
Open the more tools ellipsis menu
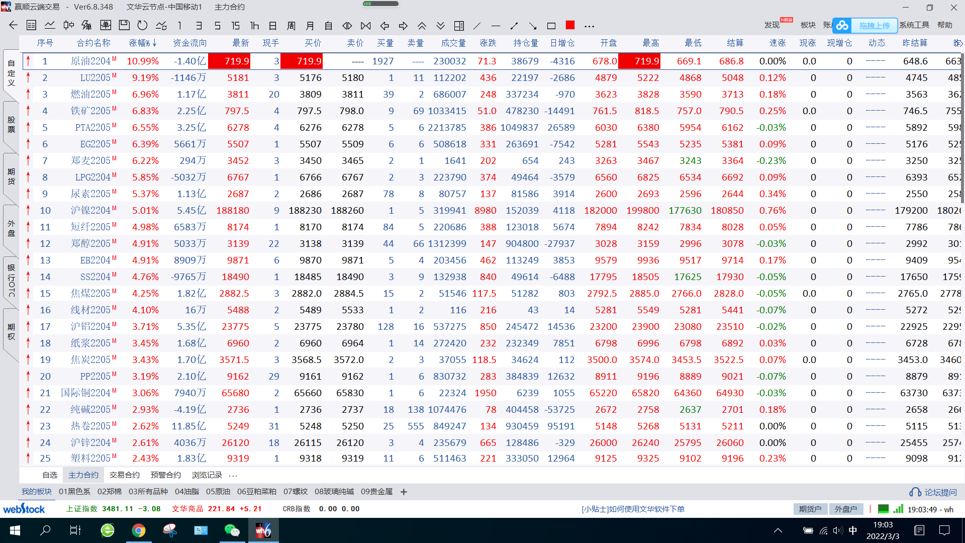[590, 26]
